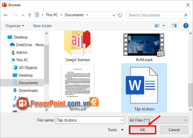193x138 pixels.
Task: Click into the Search Documents field
Action: point(158,15)
